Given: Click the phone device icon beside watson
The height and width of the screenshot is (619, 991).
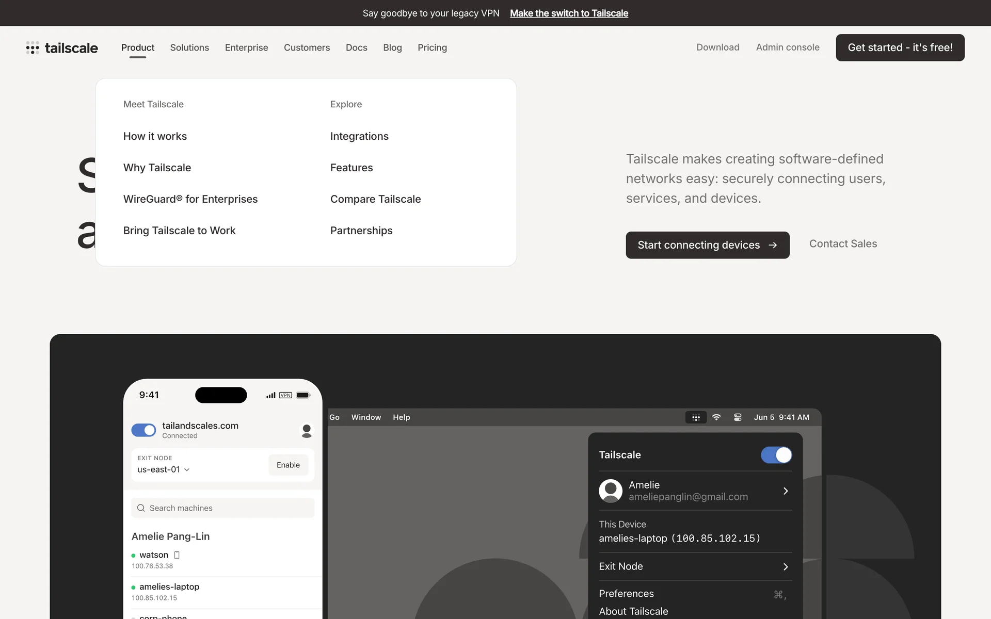Looking at the screenshot, I should [177, 555].
